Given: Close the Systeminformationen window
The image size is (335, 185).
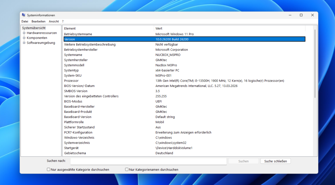Looking at the screenshot, I should (x=312, y=15).
